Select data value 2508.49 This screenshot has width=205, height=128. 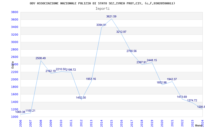click(x=41, y=58)
